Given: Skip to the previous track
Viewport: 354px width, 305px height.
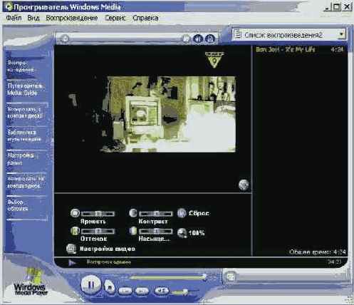Looking at the screenshot, I should coord(125,291).
